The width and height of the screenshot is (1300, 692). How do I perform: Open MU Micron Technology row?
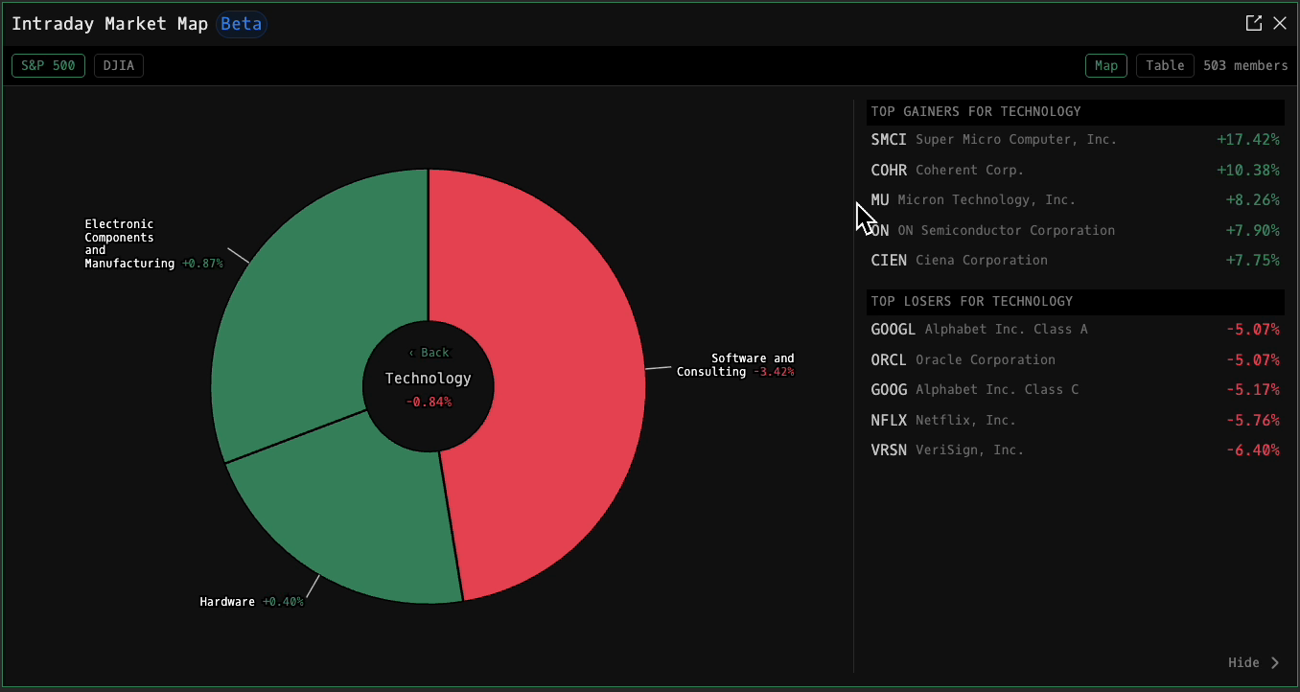pyautogui.click(x=1076, y=200)
